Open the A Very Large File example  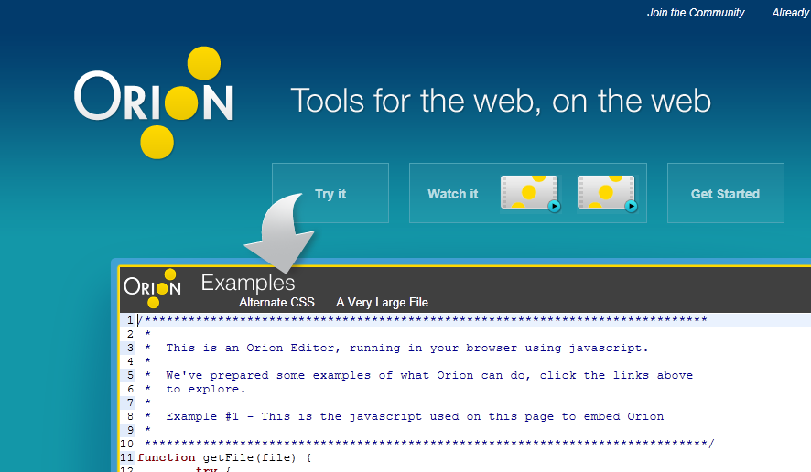(383, 303)
